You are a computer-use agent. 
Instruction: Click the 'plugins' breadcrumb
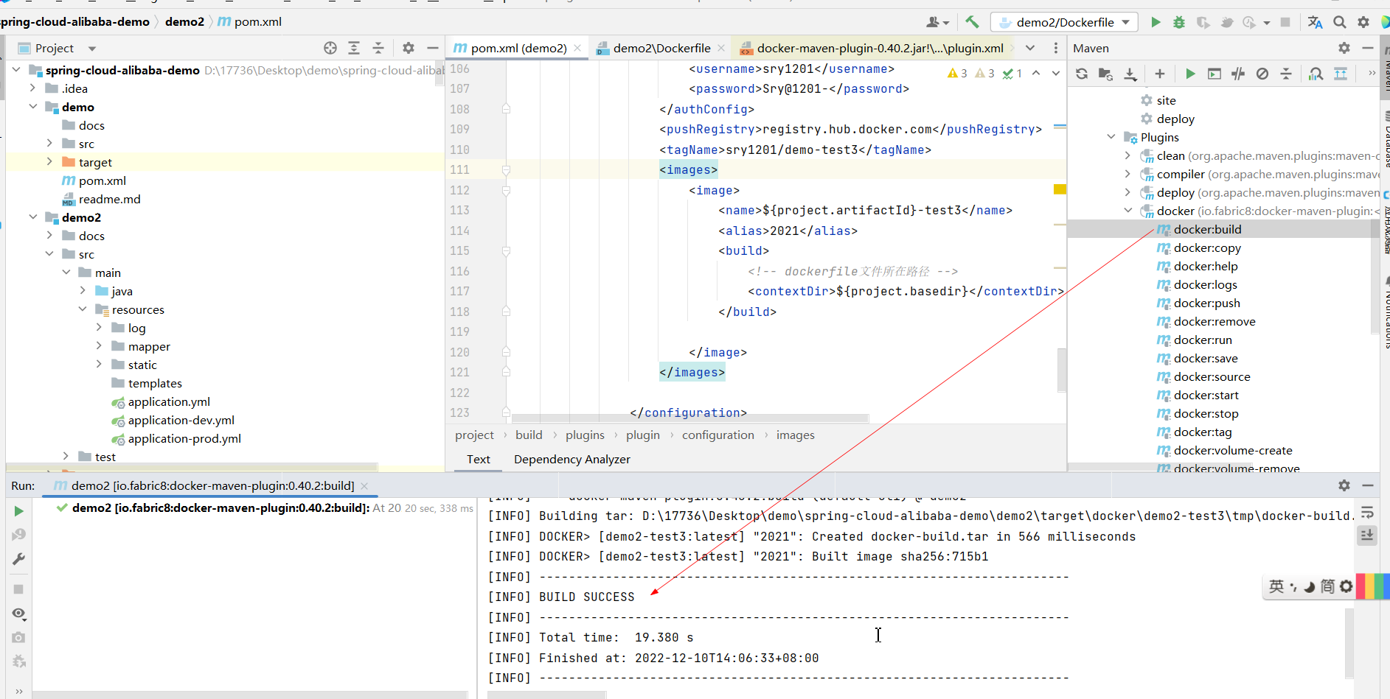click(585, 435)
